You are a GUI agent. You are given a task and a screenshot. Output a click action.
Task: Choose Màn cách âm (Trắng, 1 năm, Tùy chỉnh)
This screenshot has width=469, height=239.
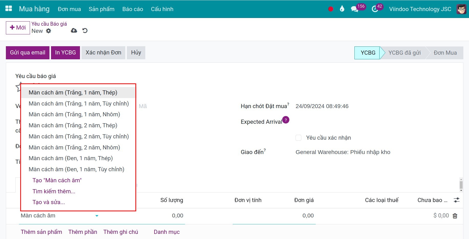78,103
